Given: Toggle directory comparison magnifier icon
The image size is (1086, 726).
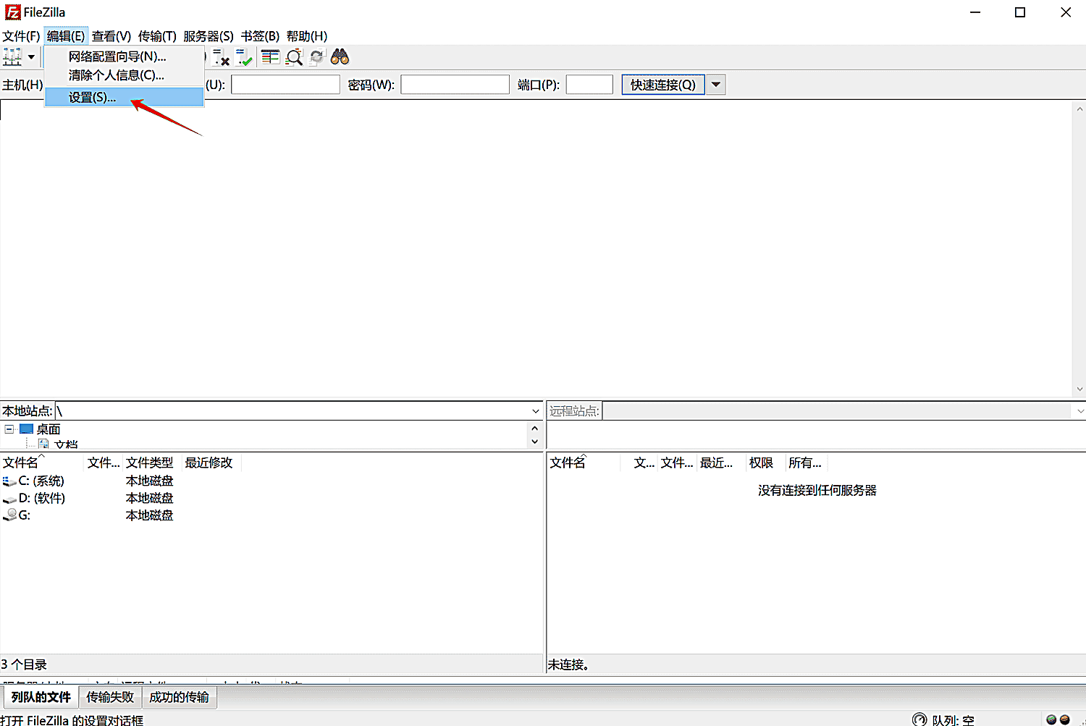Looking at the screenshot, I should point(294,57).
